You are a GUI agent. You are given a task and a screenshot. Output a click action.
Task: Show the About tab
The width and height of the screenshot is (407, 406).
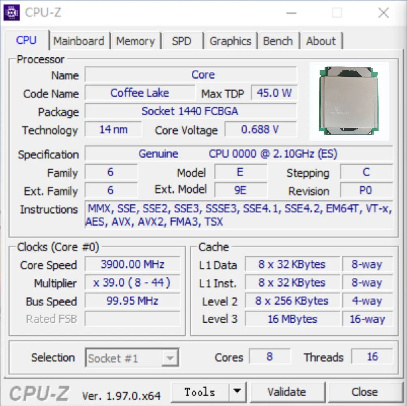coord(321,41)
